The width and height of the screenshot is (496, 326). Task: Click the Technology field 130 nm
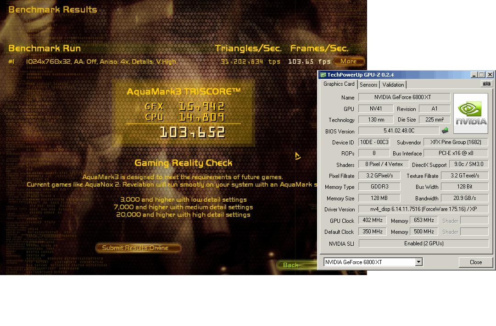(x=375, y=120)
